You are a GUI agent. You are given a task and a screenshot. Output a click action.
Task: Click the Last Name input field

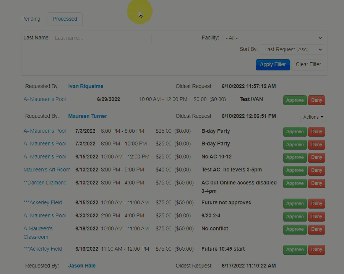[x=102, y=38]
